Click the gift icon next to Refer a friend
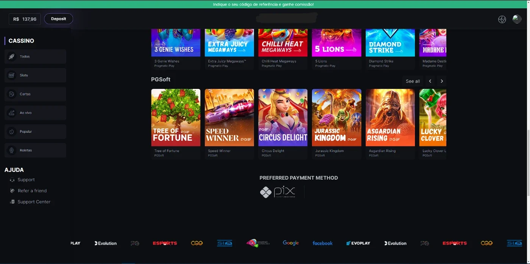This screenshot has height=264, width=530. [x=12, y=191]
